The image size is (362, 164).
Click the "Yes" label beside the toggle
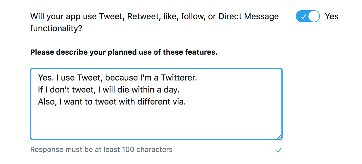332,16
